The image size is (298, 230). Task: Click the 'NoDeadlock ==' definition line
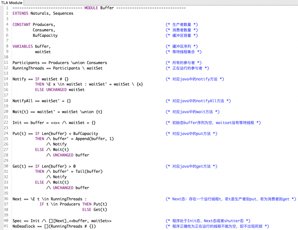54,226
